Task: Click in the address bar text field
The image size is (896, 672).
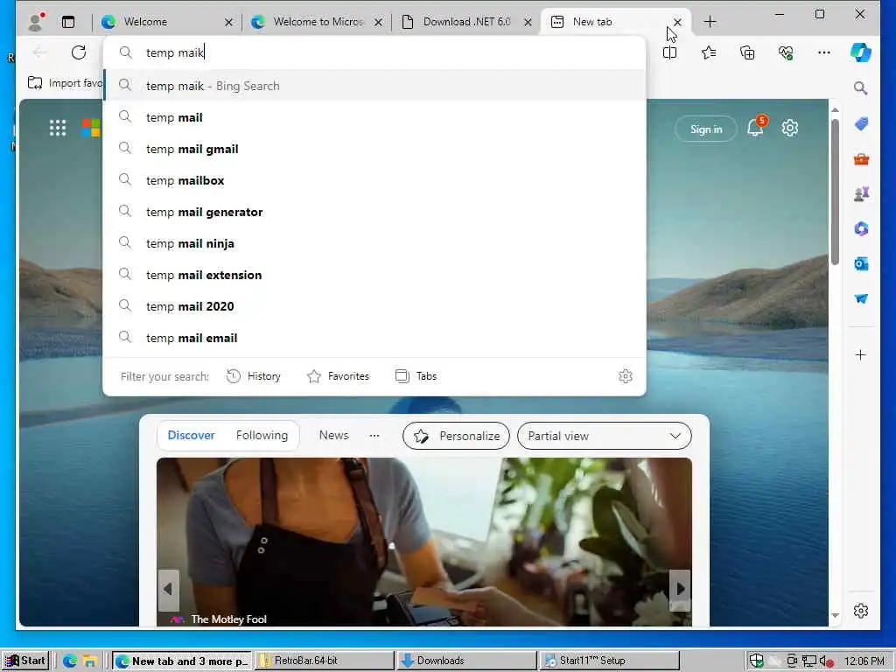Action: pos(374,52)
